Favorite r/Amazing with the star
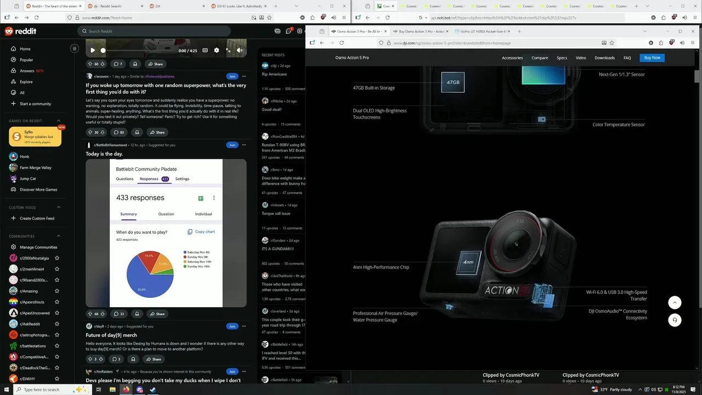This screenshot has height=395, width=702. [57, 291]
